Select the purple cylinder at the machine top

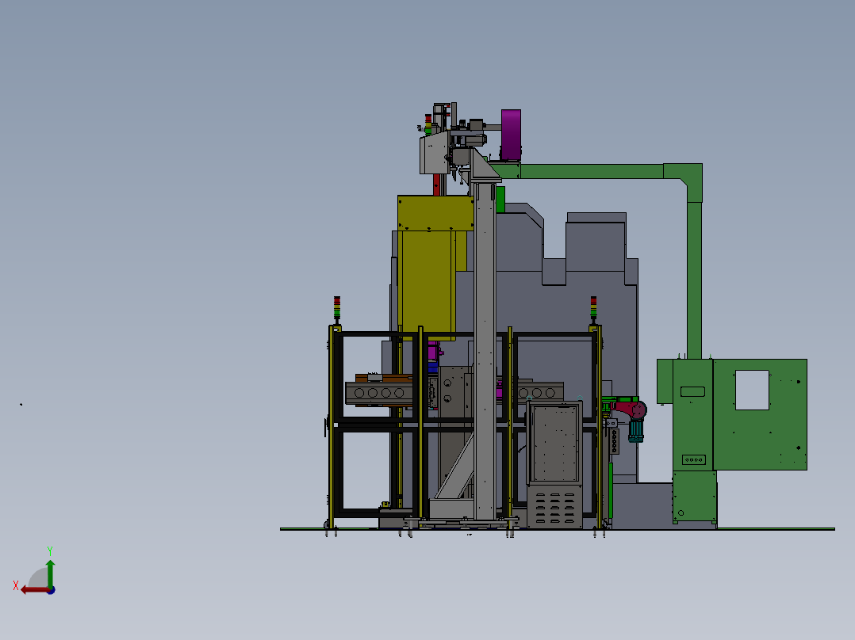(511, 135)
